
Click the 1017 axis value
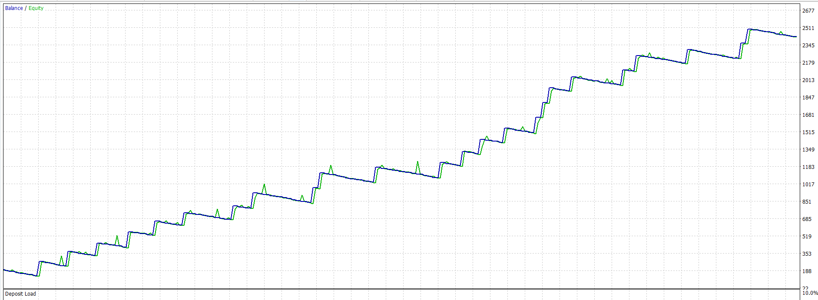808,185
